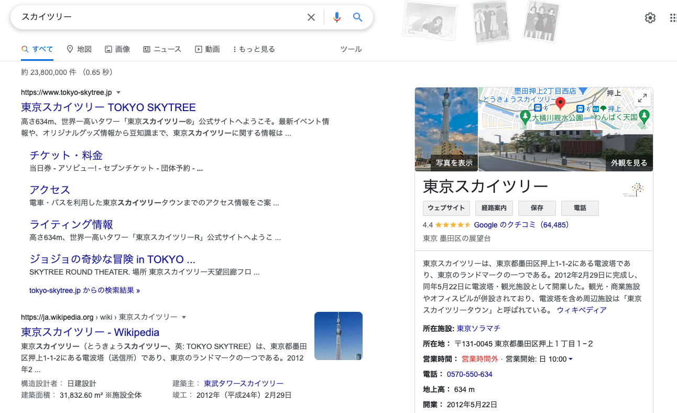Expand the dropdown arrow next to tokyo-skytree.jp URL
The width and height of the screenshot is (677, 413).
pos(118,93)
